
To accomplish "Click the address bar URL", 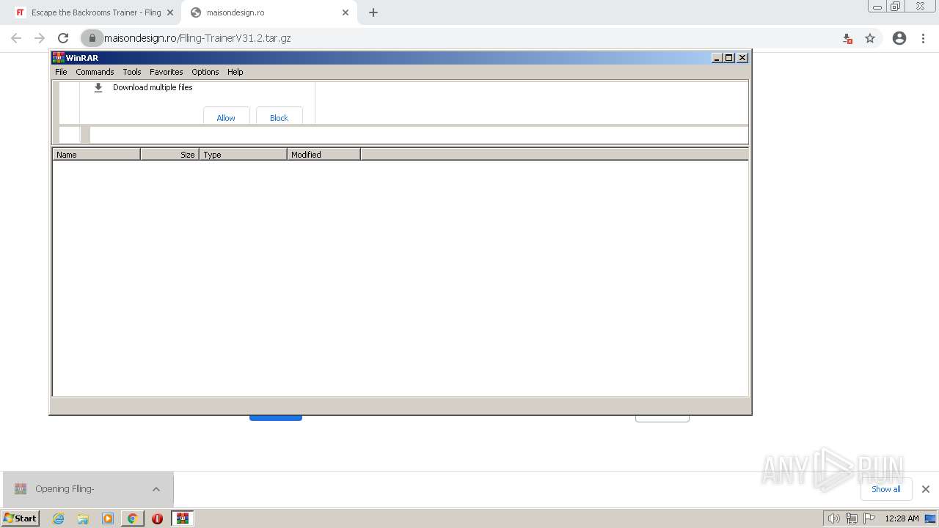I will [x=197, y=38].
